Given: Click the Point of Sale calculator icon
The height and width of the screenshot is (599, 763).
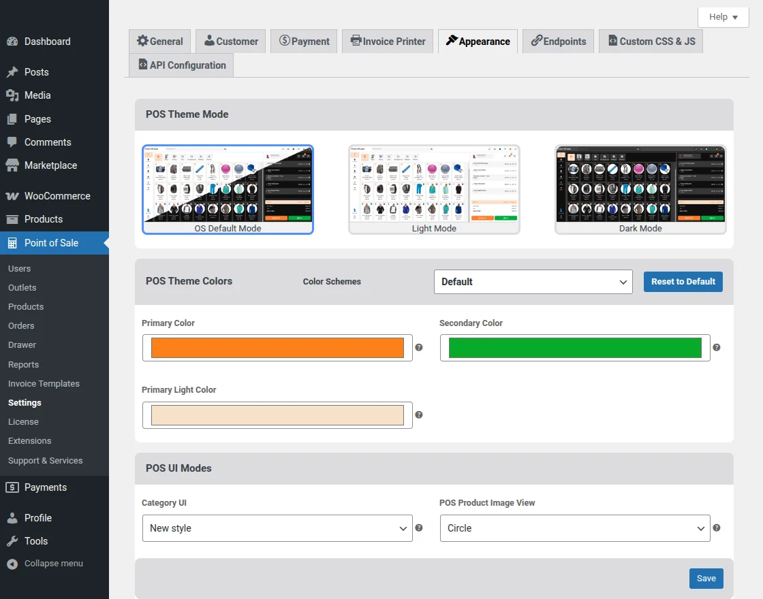Looking at the screenshot, I should 12,243.
